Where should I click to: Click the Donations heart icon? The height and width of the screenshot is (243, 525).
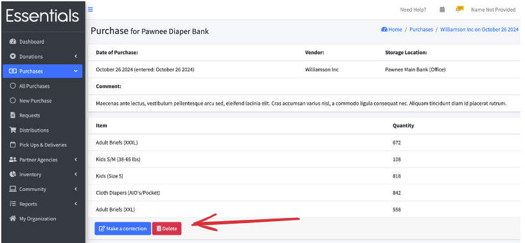tap(13, 57)
